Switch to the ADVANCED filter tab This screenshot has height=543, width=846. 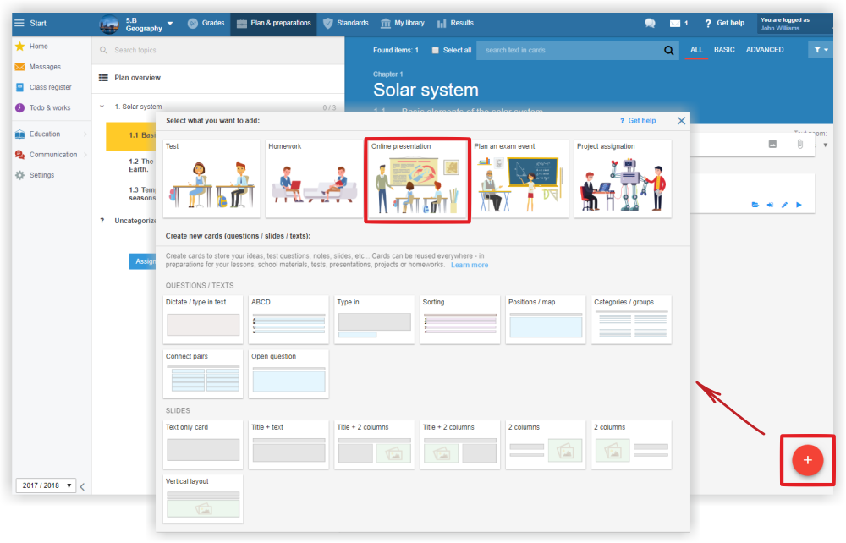tap(765, 50)
